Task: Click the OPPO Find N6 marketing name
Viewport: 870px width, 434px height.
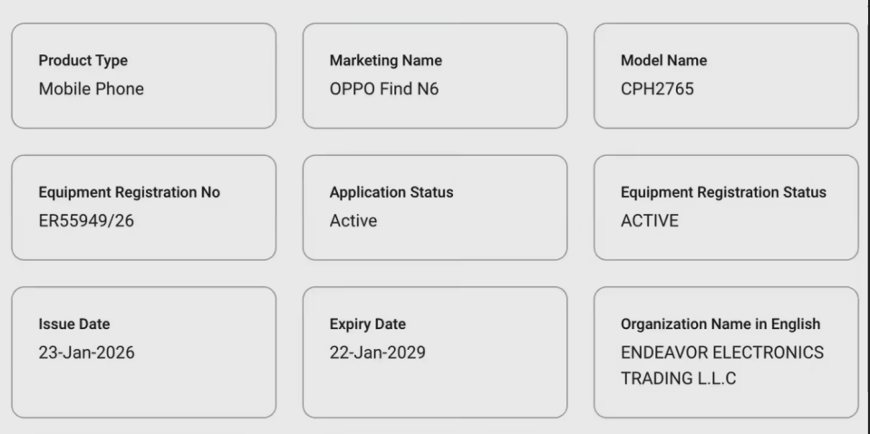Action: (x=383, y=89)
